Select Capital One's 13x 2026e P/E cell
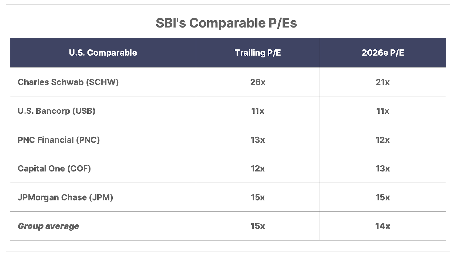The image size is (456, 256). [383, 168]
